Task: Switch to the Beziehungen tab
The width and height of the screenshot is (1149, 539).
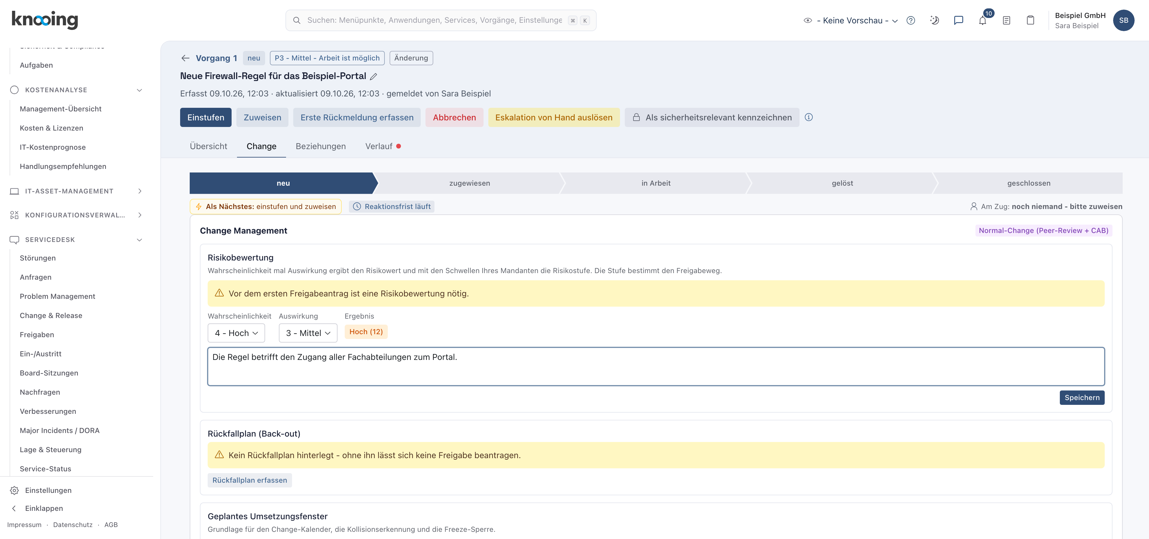Action: click(x=320, y=146)
